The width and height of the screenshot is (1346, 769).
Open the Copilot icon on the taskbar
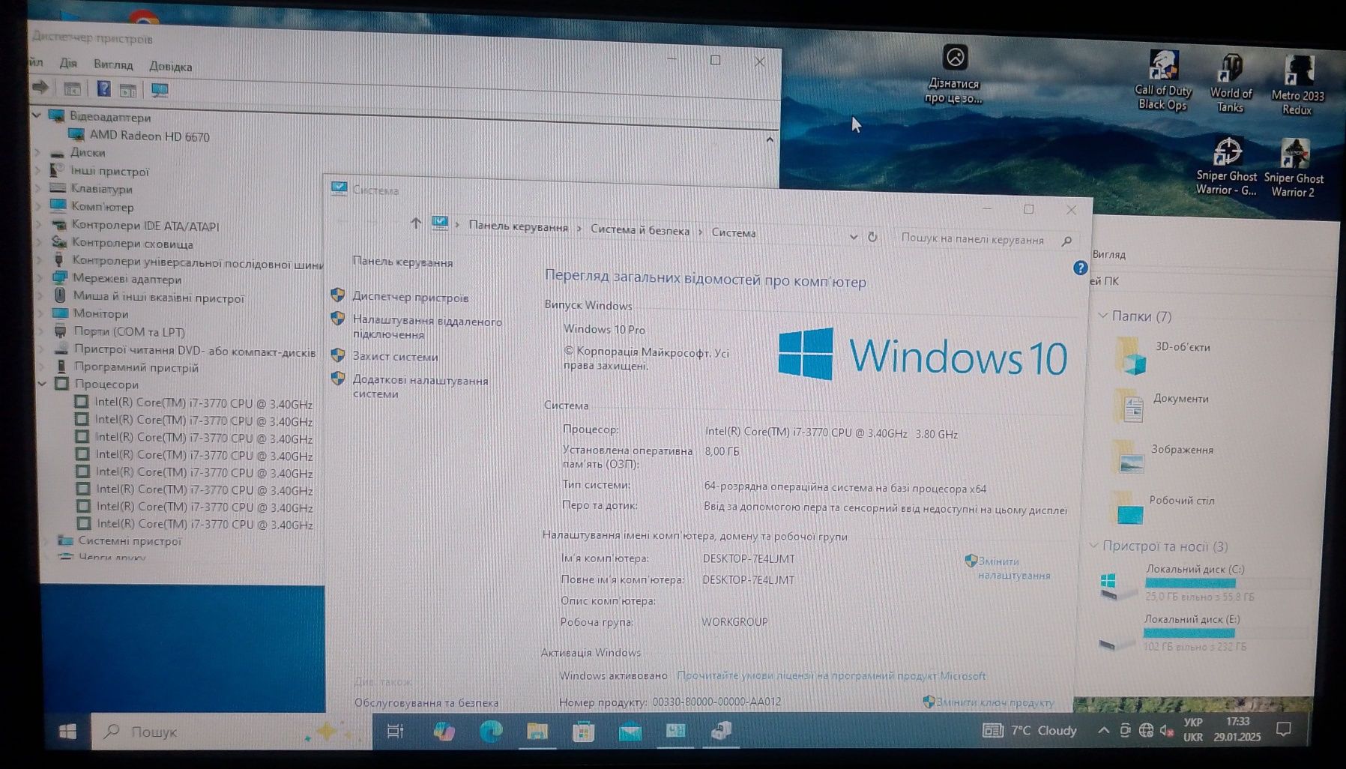(x=444, y=731)
